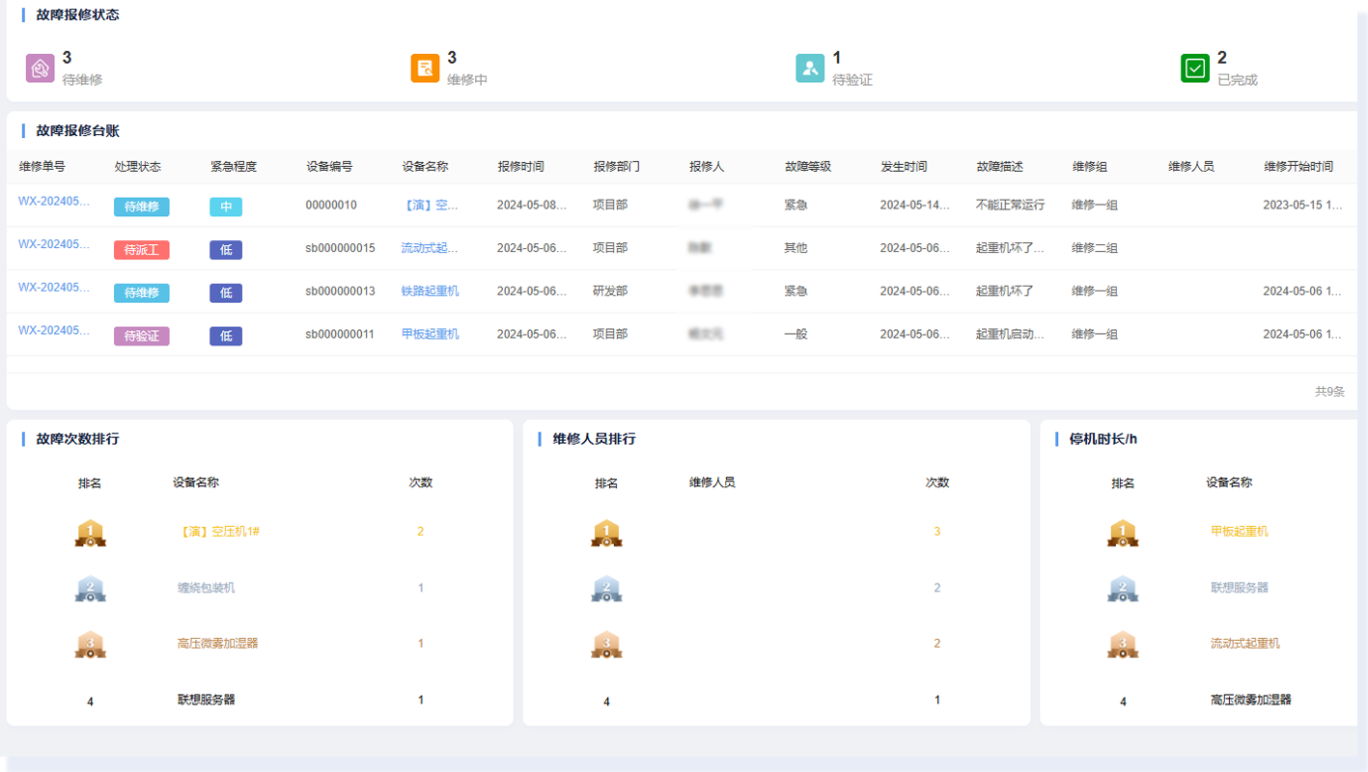The image size is (1368, 772).
Task: Click the gold medal beside 【演】空压机1#
Action: click(x=90, y=533)
